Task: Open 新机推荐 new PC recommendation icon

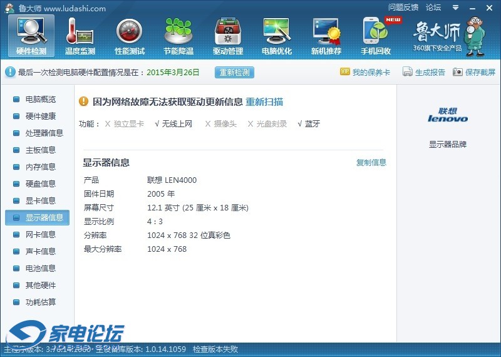Action: [x=326, y=36]
